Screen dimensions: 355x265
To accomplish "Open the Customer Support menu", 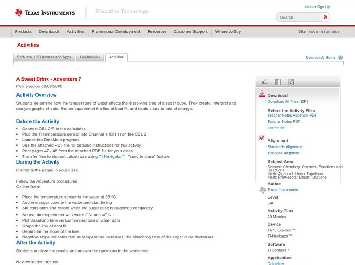I will click(191, 31).
